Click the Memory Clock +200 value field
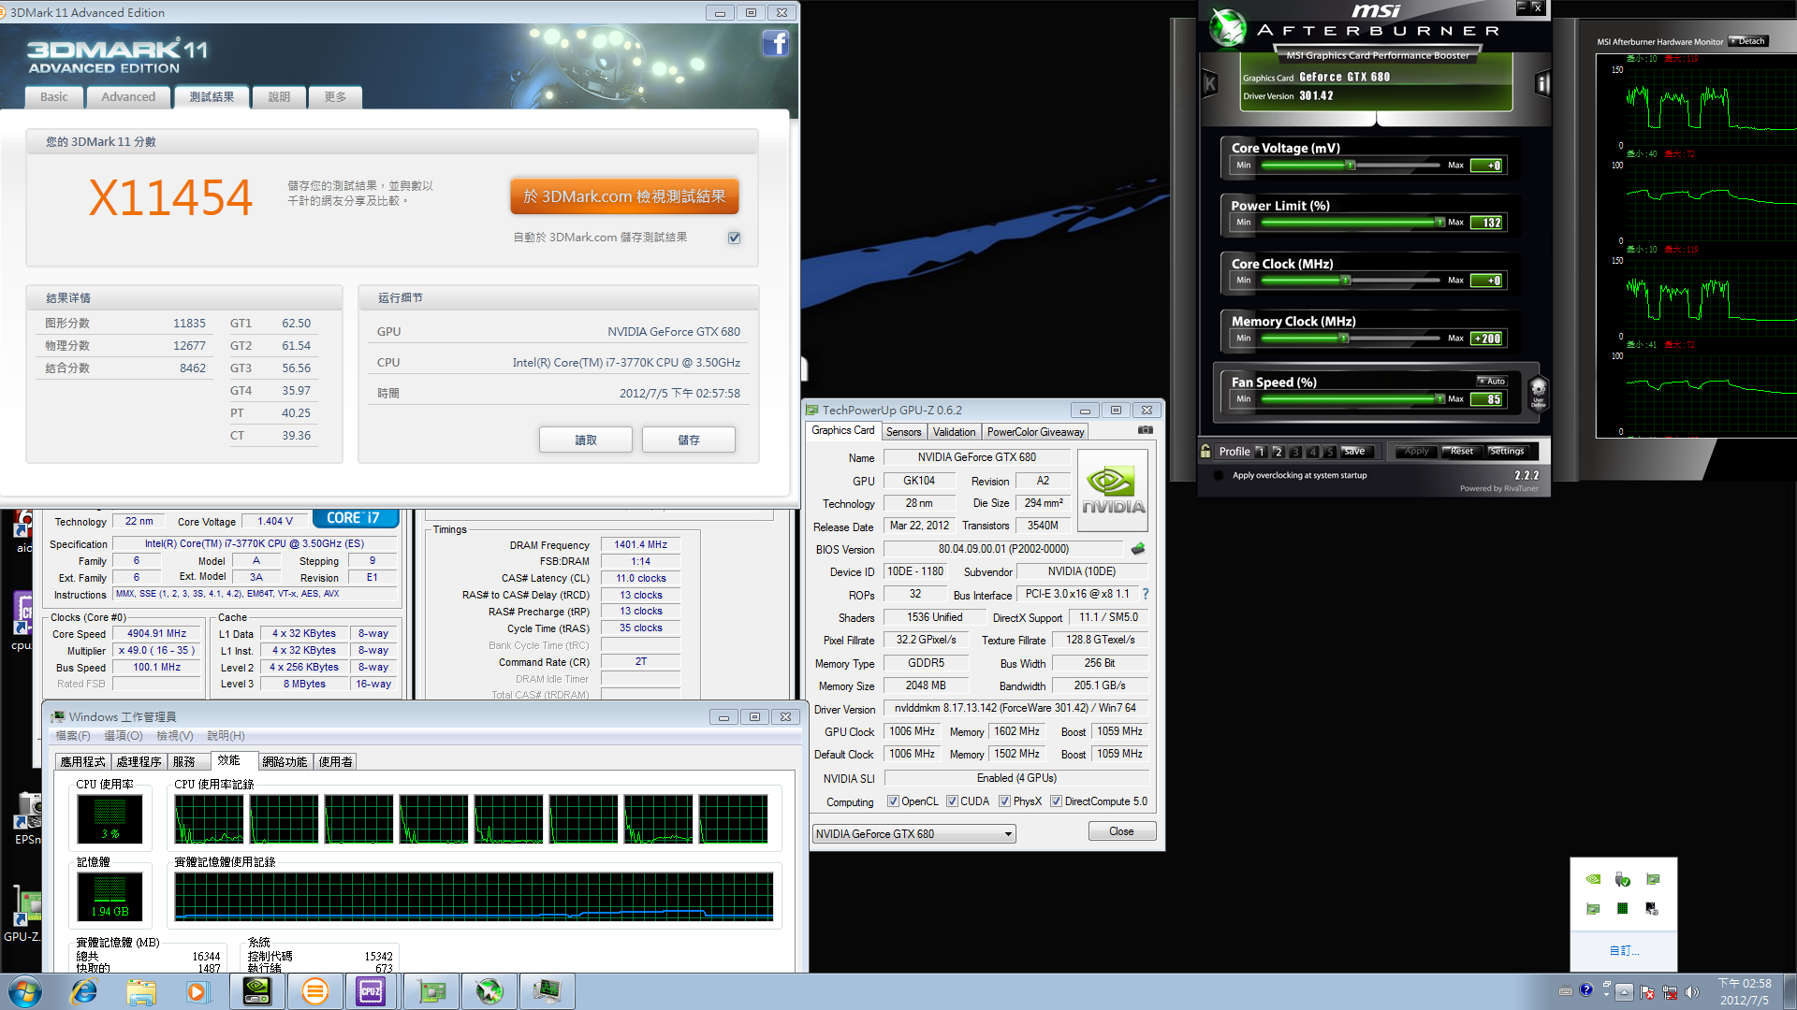Image resolution: width=1797 pixels, height=1010 pixels. click(x=1486, y=339)
